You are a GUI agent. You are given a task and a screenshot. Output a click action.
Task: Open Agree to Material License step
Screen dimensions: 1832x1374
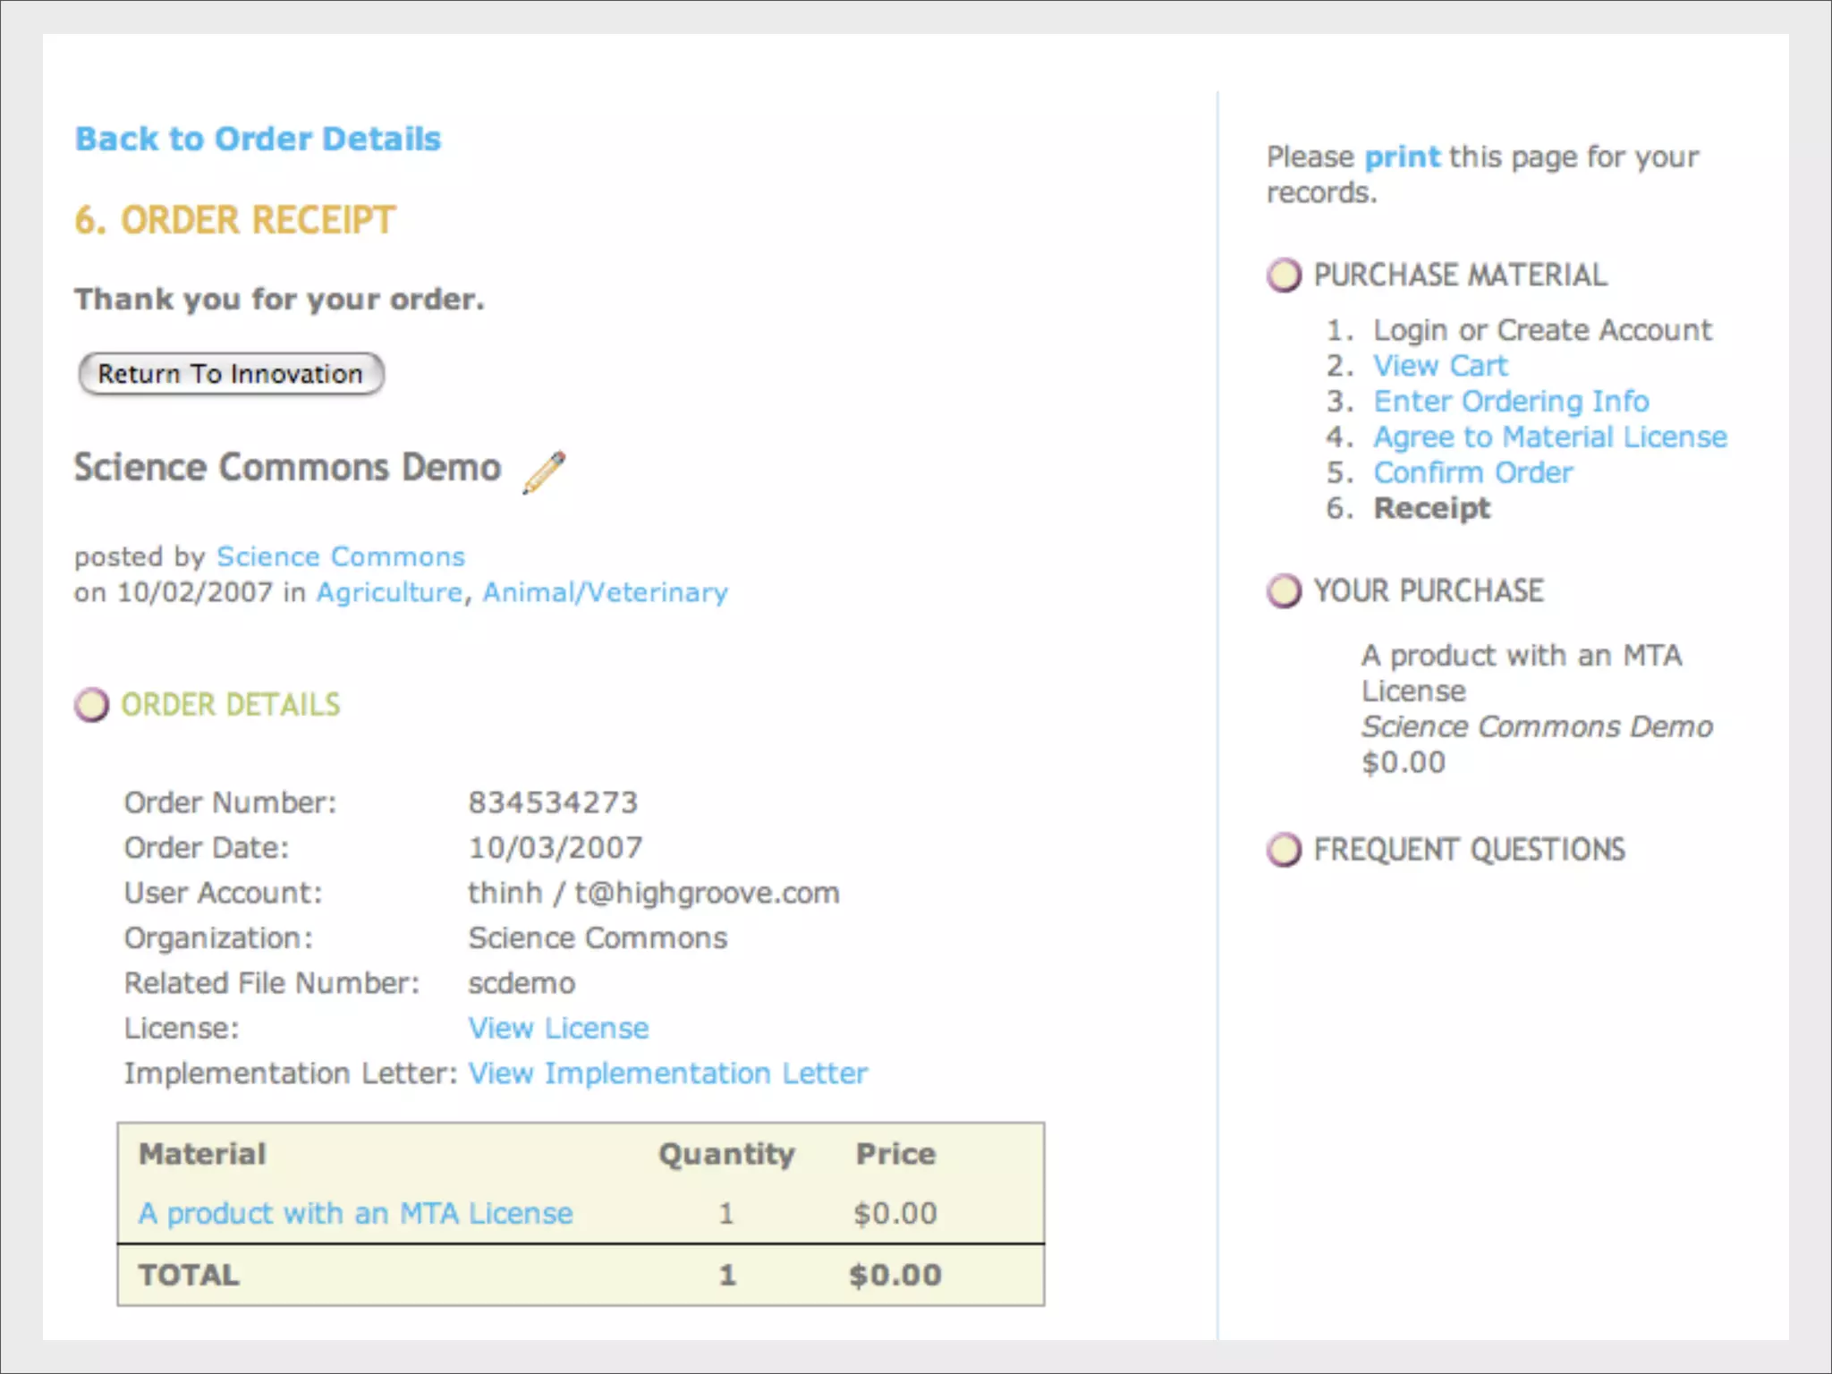1550,437
